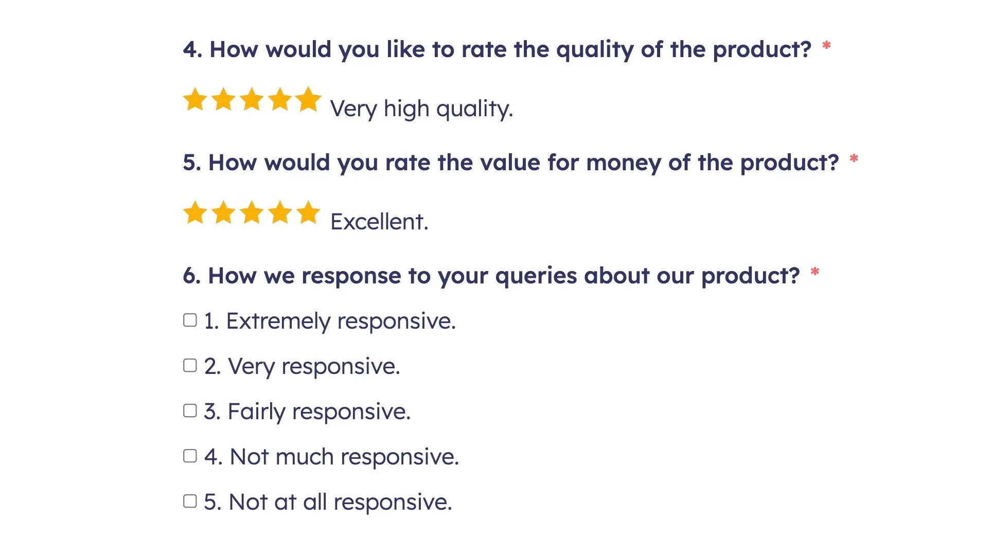Screen dimensions: 992x538
Task: Click the 'Very high quality.' rating text
Action: click(422, 110)
